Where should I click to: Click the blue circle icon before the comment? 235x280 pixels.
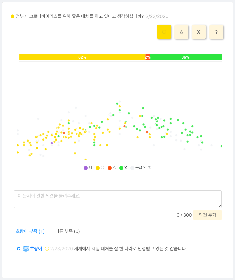point(19,249)
